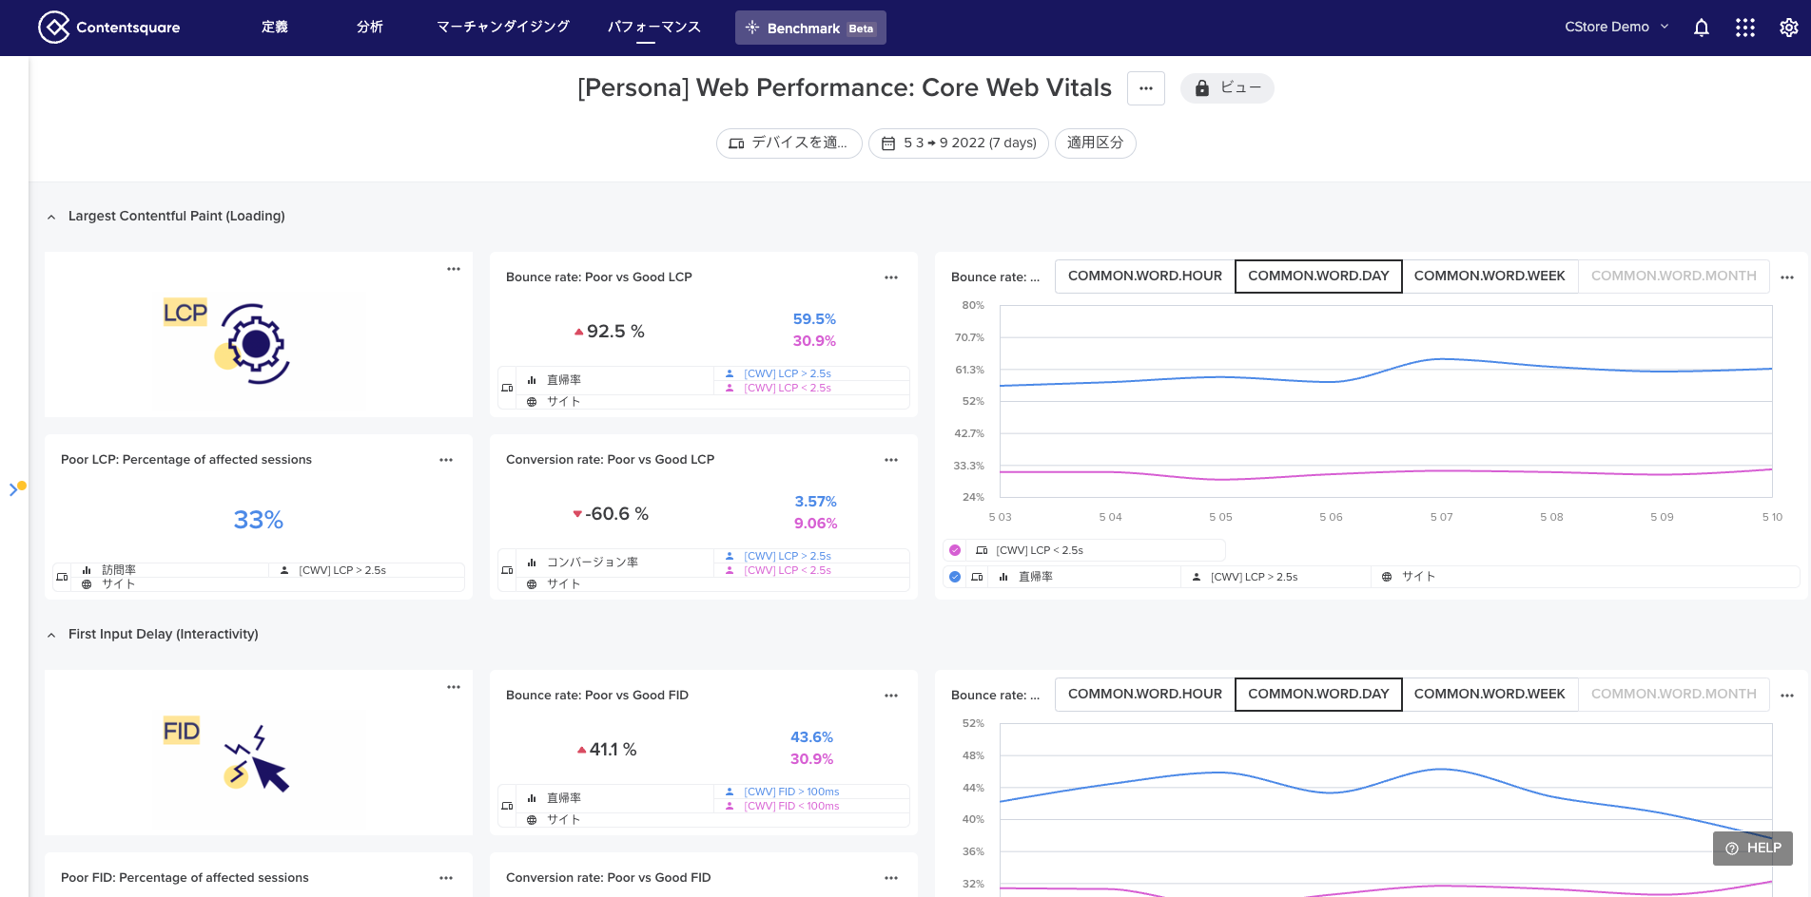This screenshot has width=1811, height=897.
Task: Click the HELP button
Action: coord(1753,848)
